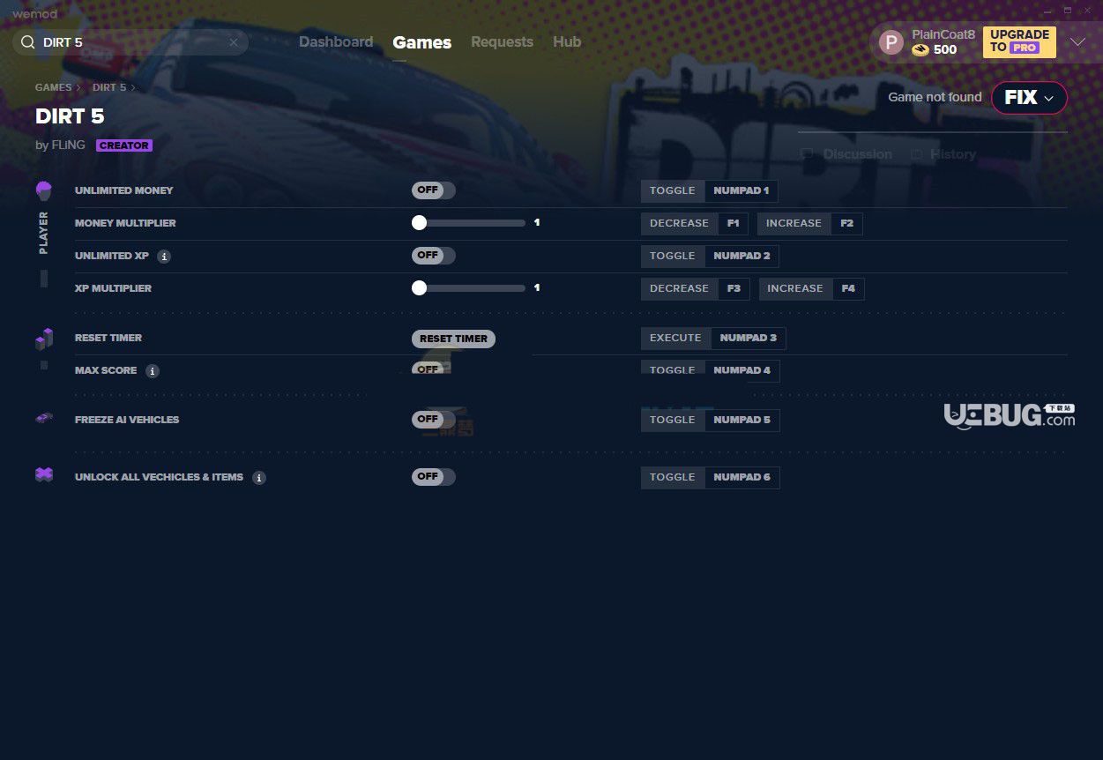Click the search magnifier icon
The height and width of the screenshot is (760, 1103).
tap(27, 42)
